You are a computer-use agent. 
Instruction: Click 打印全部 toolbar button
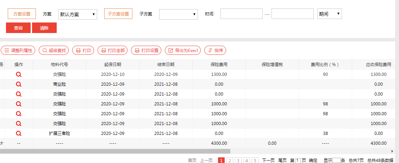click(113, 50)
